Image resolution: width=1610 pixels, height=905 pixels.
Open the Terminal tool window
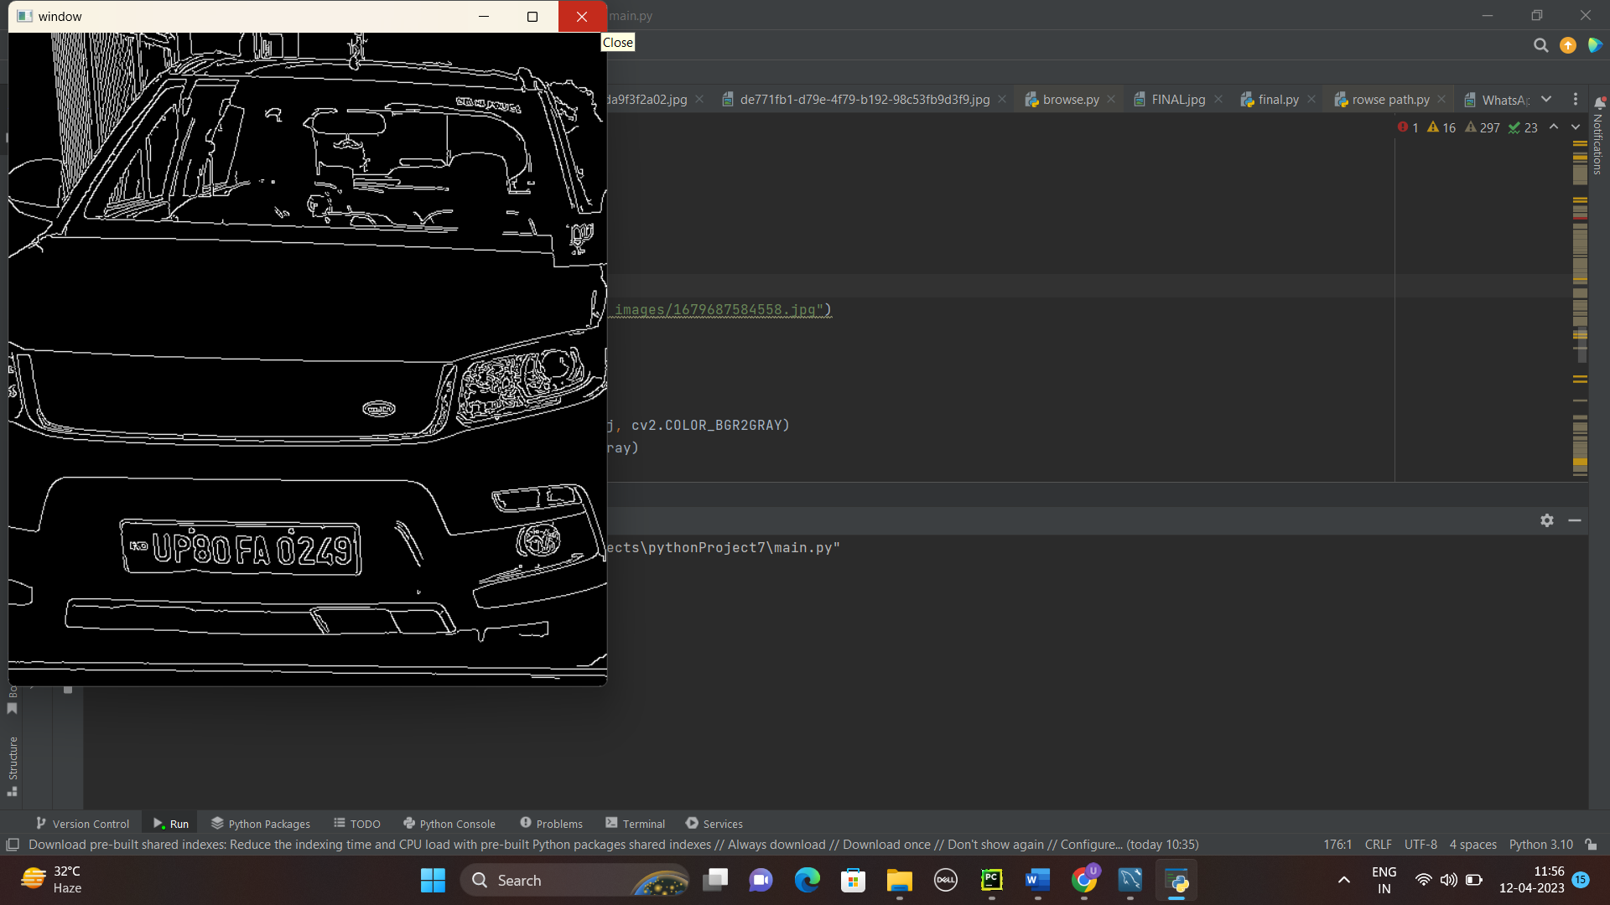[x=636, y=824]
